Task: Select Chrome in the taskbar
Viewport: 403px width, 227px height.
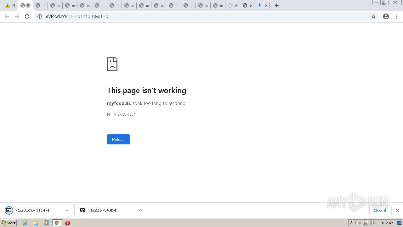Action: tap(57, 223)
